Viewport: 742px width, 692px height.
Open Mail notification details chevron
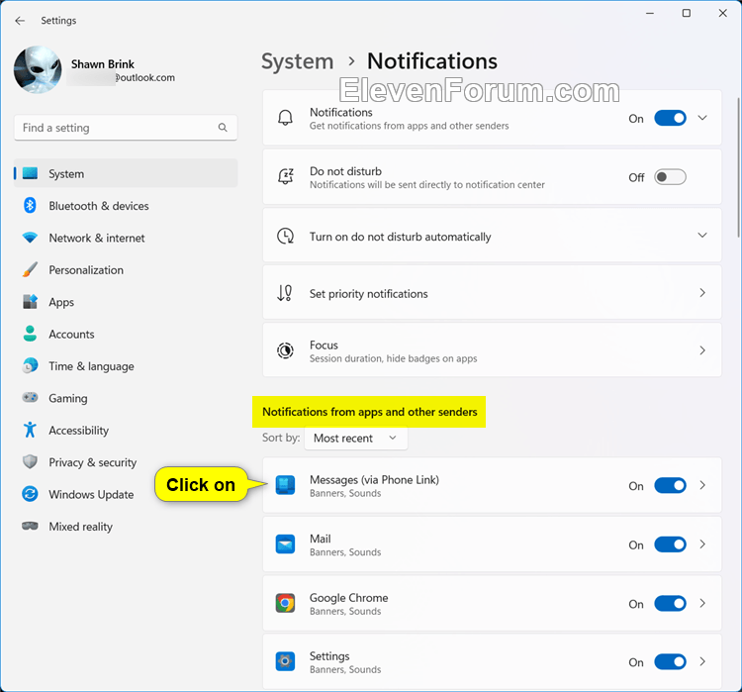tap(702, 544)
